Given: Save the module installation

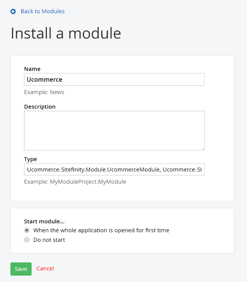Looking at the screenshot, I should pyautogui.click(x=21, y=269).
